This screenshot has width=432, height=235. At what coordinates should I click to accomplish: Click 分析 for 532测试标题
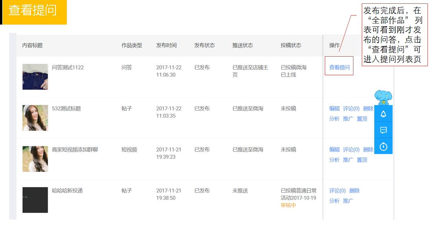[x=334, y=119]
